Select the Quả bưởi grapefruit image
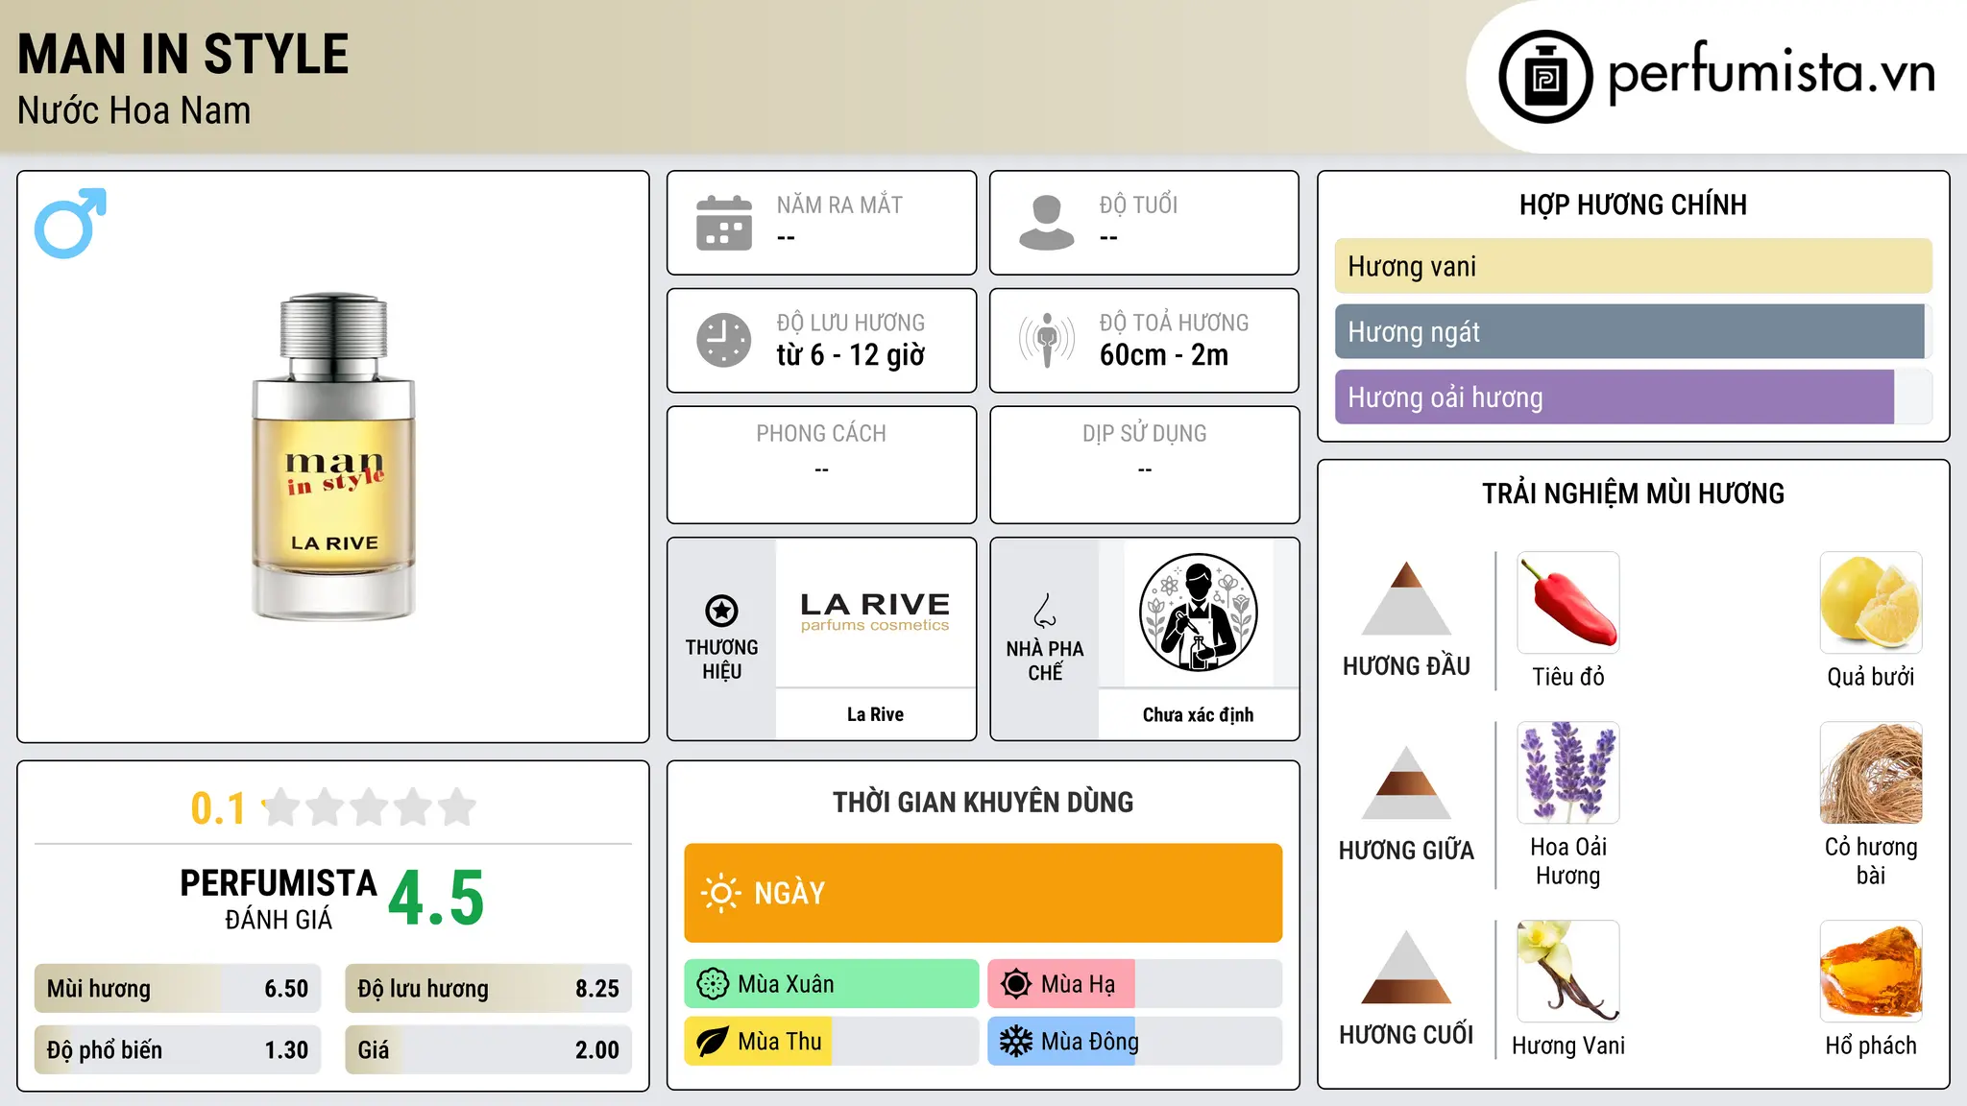This screenshot has height=1106, width=1967. click(x=1871, y=603)
